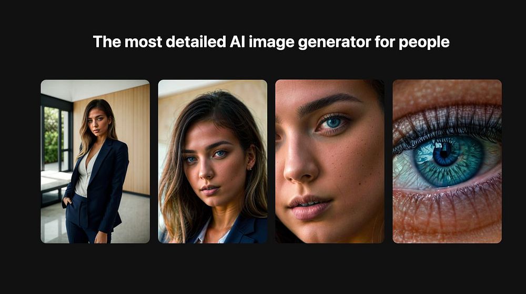Click the lips in the close-up face photo
Screen dimensions: 526x294
tap(308, 207)
